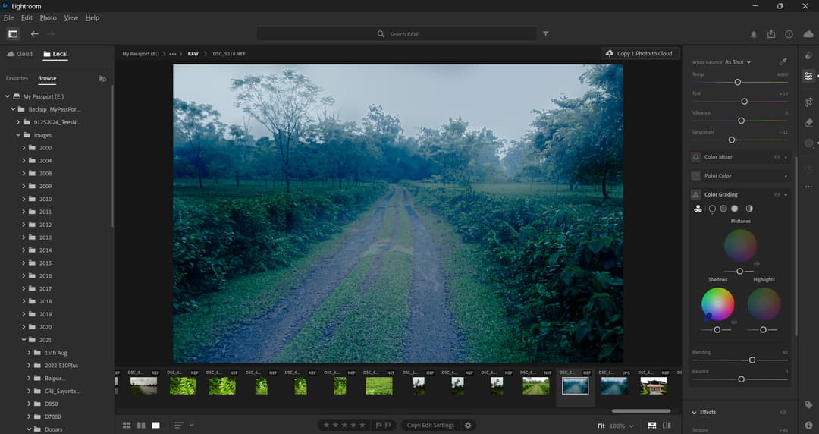The image size is (819, 434).
Task: Select Global color grading mode circle
Action: (x=749, y=209)
